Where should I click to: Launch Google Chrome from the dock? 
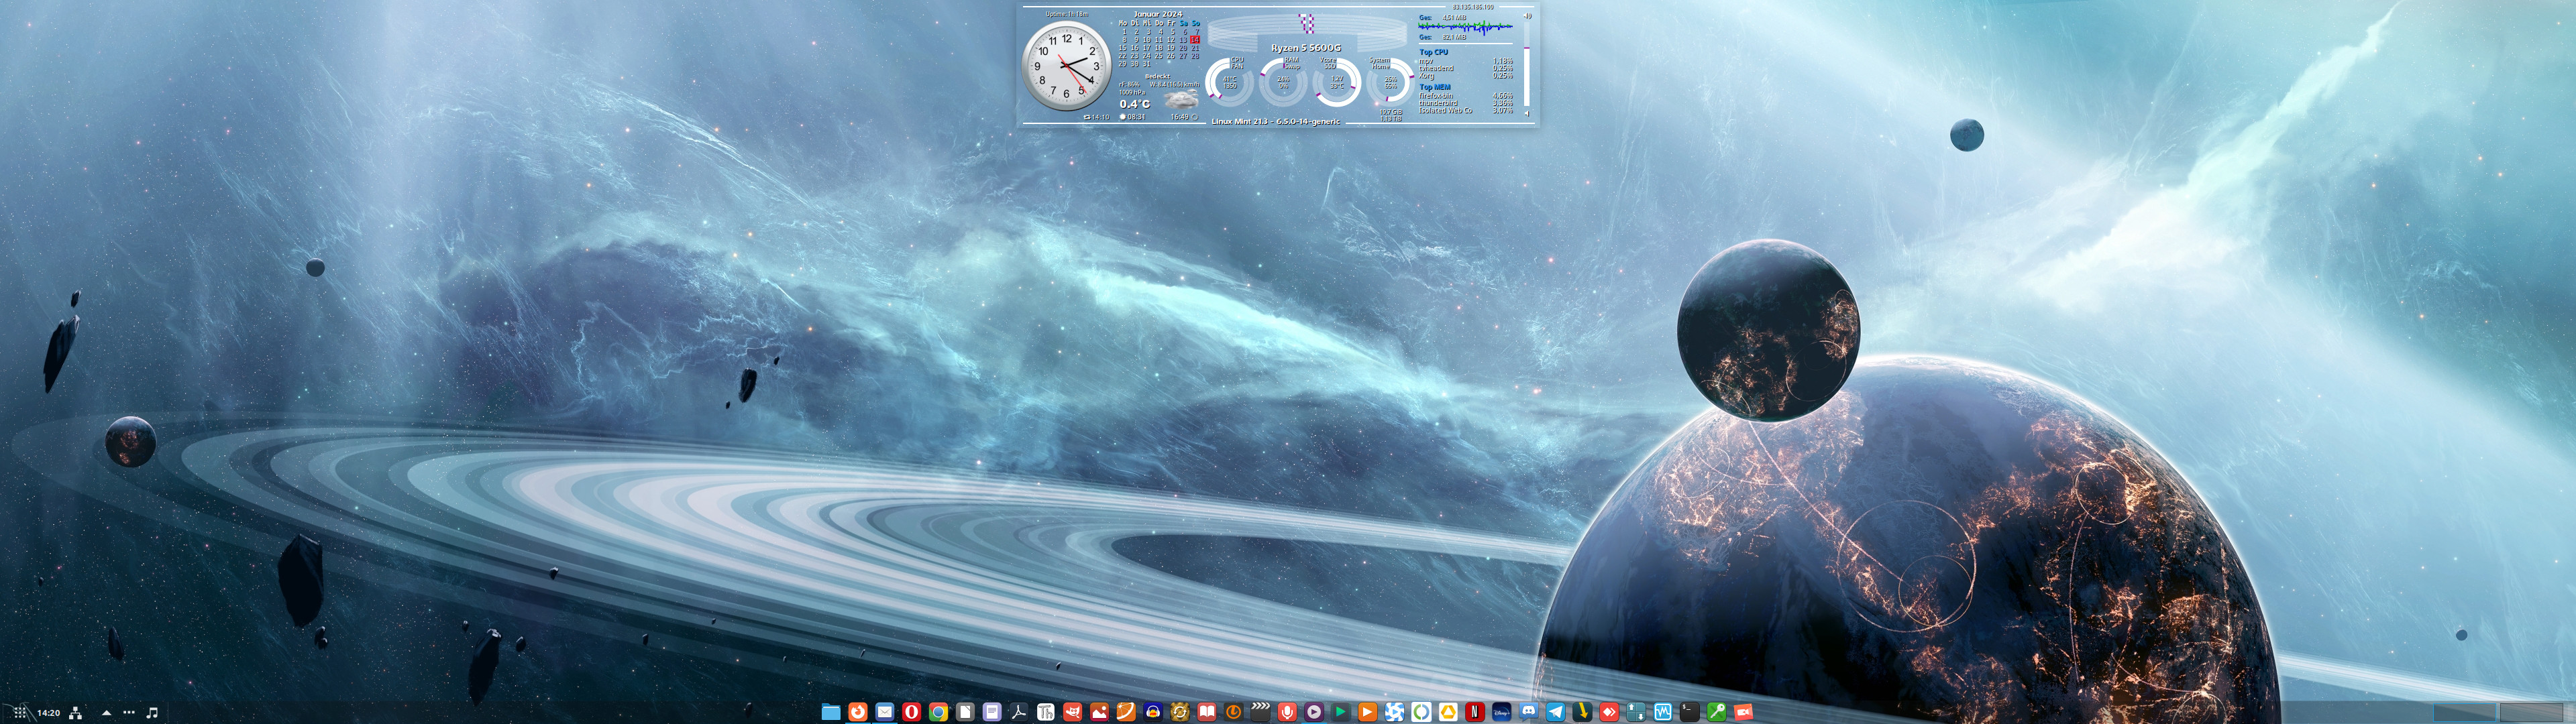click(x=938, y=712)
